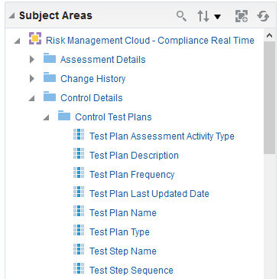The height and width of the screenshot is (279, 279).
Task: Select Test Plan Type column
Action: click(x=119, y=232)
